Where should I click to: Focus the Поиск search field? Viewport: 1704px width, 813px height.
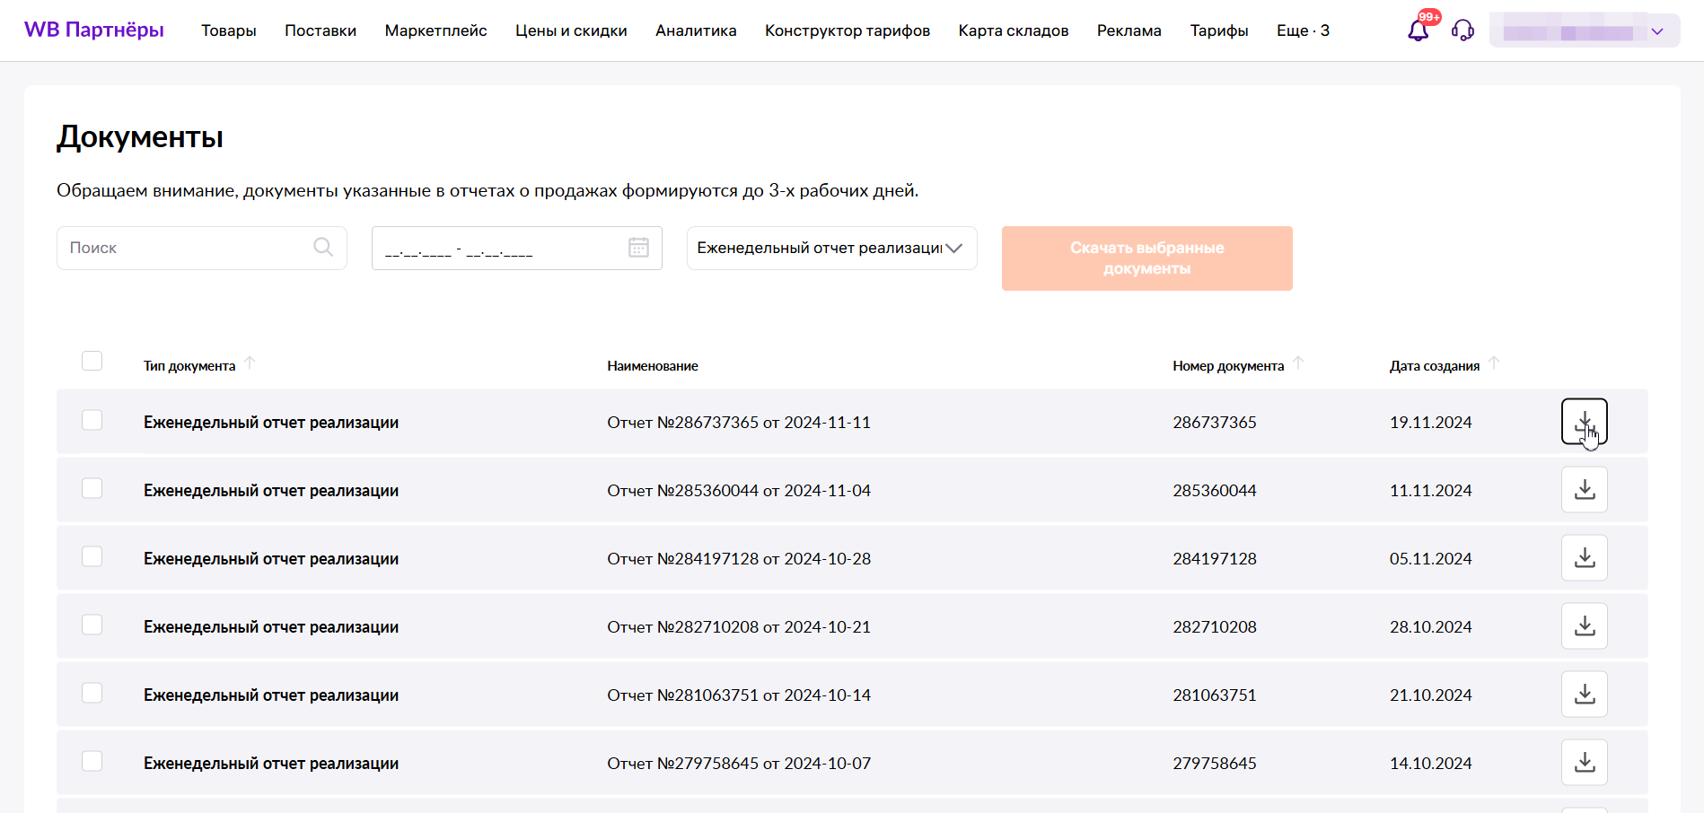tap(202, 248)
